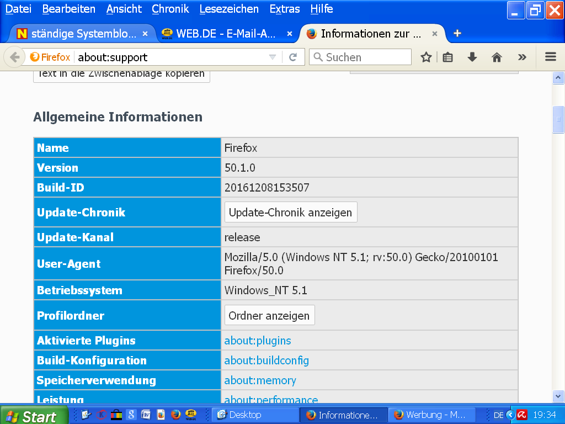565x424 pixels.
Task: Open the about:performance link
Action: pos(271,399)
